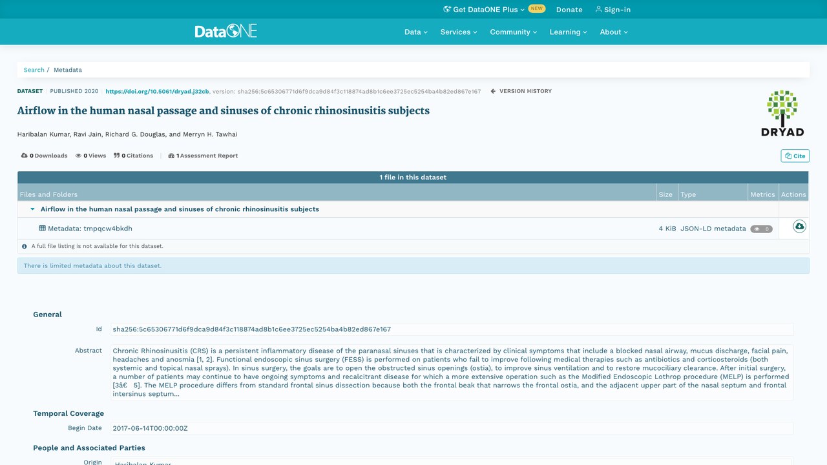Click the Dryad tree logo
The image size is (827, 465).
782,113
